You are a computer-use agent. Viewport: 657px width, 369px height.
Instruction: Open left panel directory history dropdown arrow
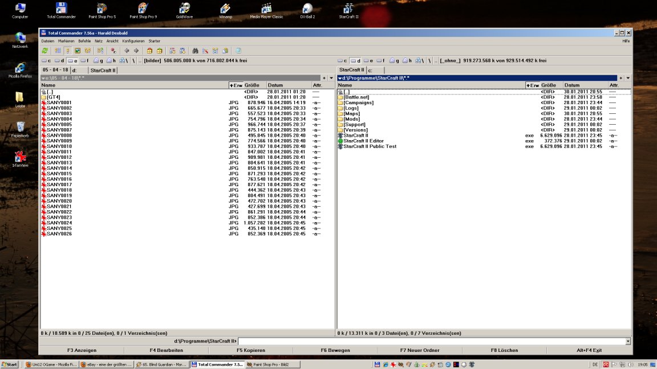(x=331, y=78)
